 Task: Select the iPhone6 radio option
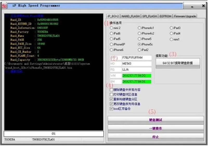pyautogui.click(x=116, y=50)
